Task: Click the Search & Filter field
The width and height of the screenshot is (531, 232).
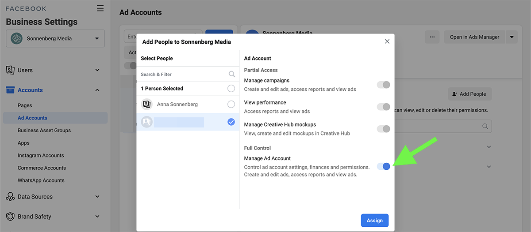Action: [181, 74]
